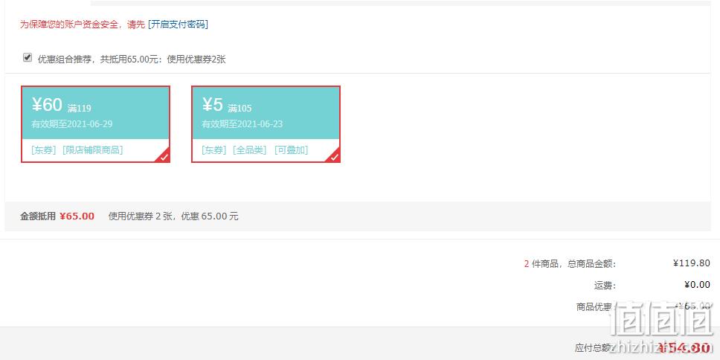Click the 可叠加 tag
The width and height of the screenshot is (720, 360).
click(x=291, y=150)
